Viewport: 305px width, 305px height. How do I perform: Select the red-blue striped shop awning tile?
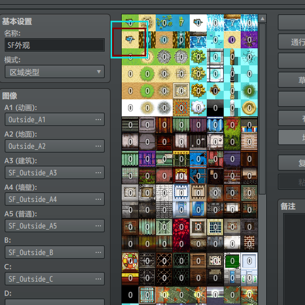[x=249, y=125]
